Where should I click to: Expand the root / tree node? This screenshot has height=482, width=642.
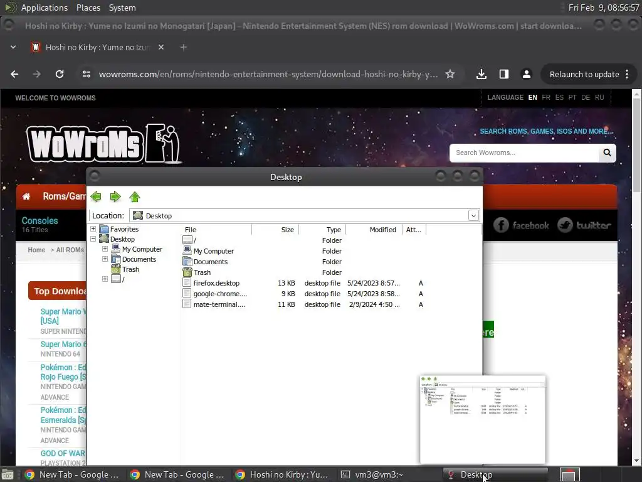105,279
